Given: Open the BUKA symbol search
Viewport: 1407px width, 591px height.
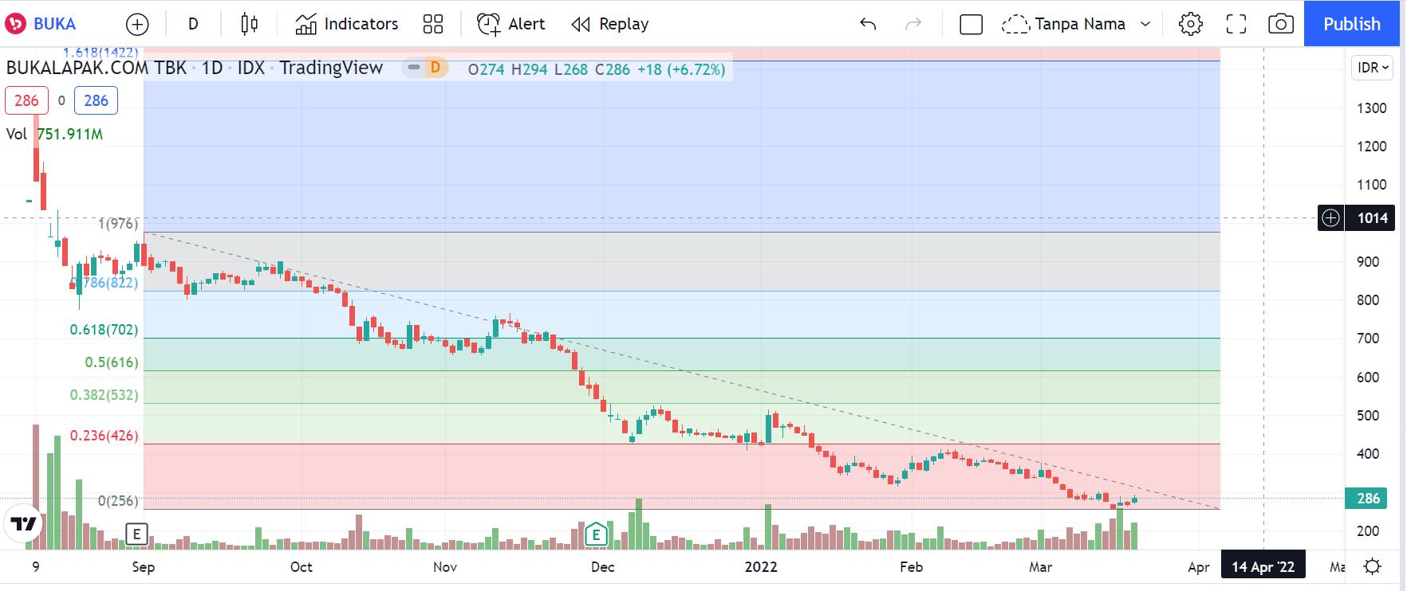Looking at the screenshot, I should pyautogui.click(x=41, y=24).
